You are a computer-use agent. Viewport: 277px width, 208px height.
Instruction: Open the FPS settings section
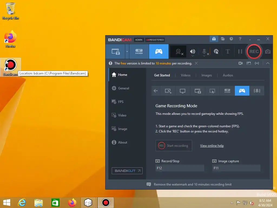127,102
